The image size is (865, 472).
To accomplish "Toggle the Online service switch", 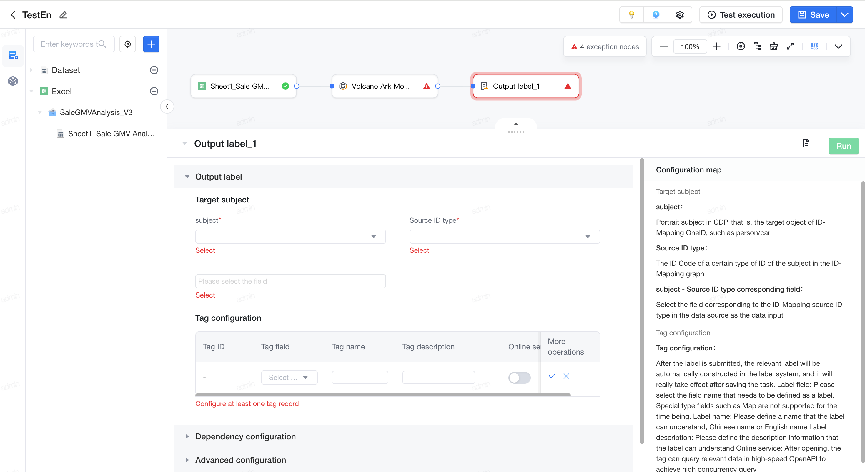I will point(519,377).
